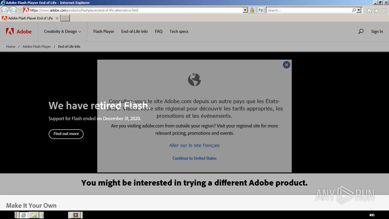The image size is (389, 219).
Task: Open the Flash Player nav item
Action: tap(104, 31)
